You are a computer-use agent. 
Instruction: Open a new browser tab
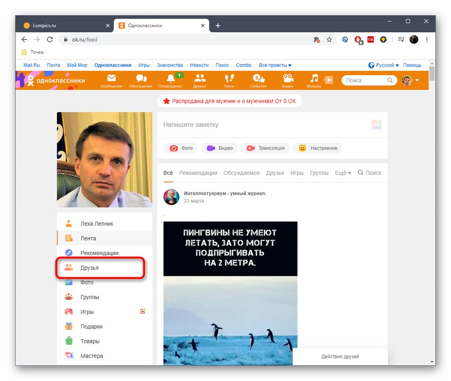(x=218, y=25)
